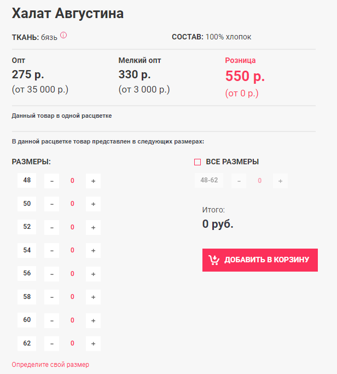Viewport: 337px width, 374px height.
Task: Enable the ВСЕ РАЗМЕРЫ checkbox
Action: (197, 162)
